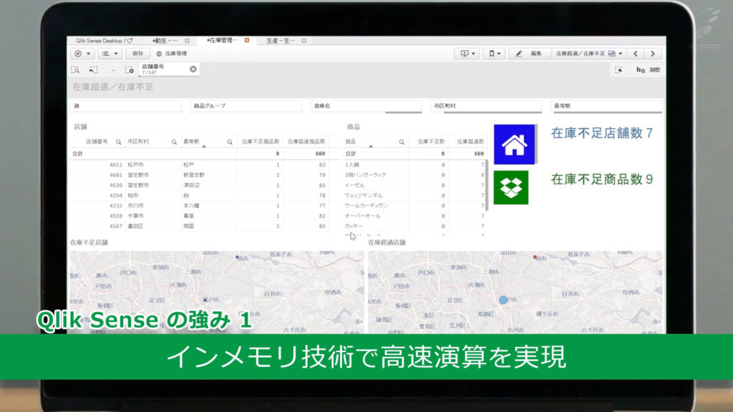Viewport: 733px width, 412px height.
Task: Open the global list menu dropdown
Action: pos(110,54)
